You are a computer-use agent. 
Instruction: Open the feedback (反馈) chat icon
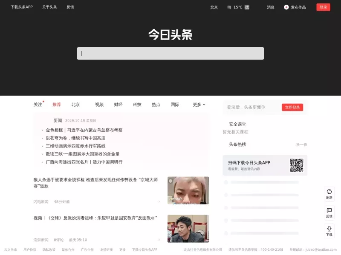pyautogui.click(x=329, y=210)
